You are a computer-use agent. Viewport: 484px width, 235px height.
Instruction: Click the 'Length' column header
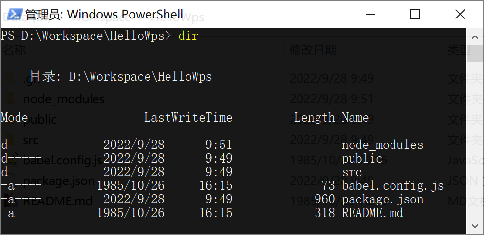click(x=314, y=118)
